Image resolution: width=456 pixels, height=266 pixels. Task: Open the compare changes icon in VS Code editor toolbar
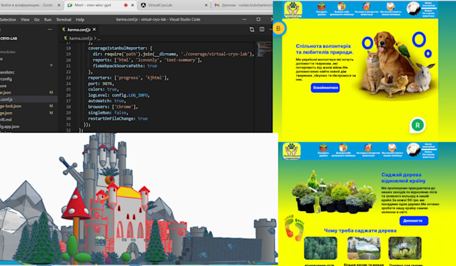click(252, 29)
